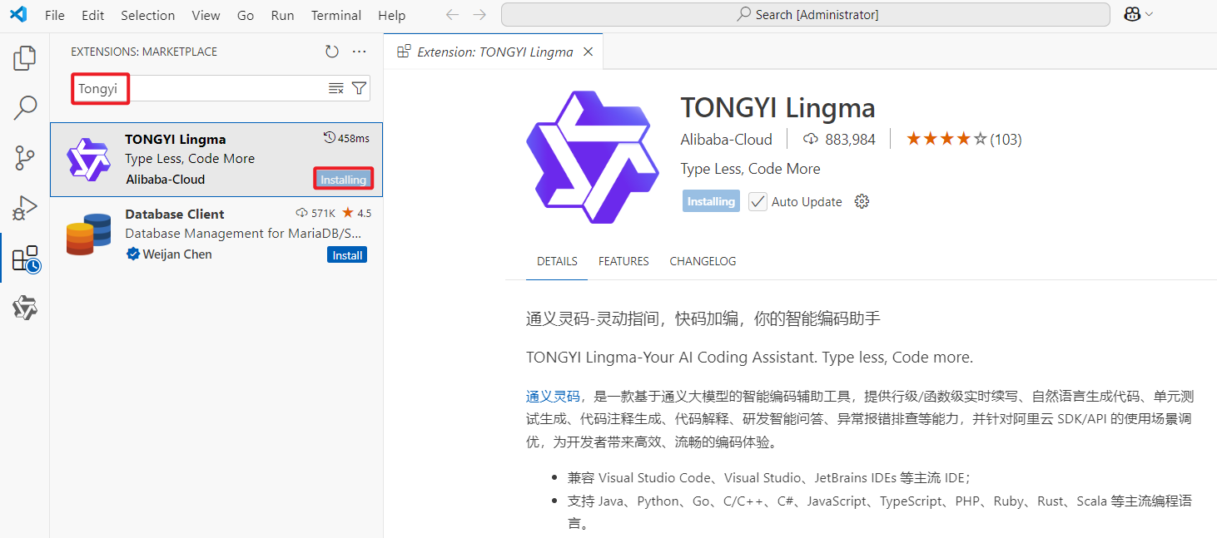Image resolution: width=1217 pixels, height=538 pixels.
Task: Click the Search [Administrator] command box
Action: (x=805, y=15)
